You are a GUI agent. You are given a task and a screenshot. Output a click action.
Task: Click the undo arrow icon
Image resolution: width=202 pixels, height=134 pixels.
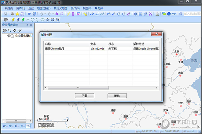[41, 14]
